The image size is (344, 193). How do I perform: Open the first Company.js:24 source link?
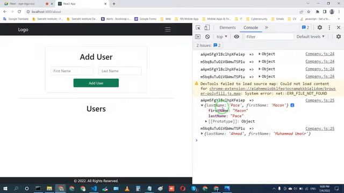[320, 54]
